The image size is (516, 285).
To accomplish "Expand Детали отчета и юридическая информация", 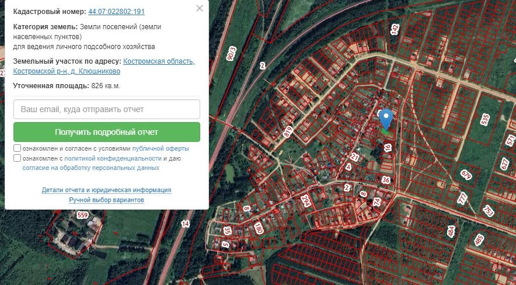I will point(106,190).
